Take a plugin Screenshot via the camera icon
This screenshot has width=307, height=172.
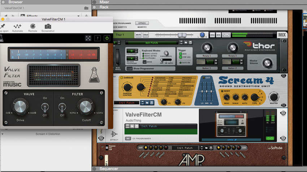coord(48,26)
